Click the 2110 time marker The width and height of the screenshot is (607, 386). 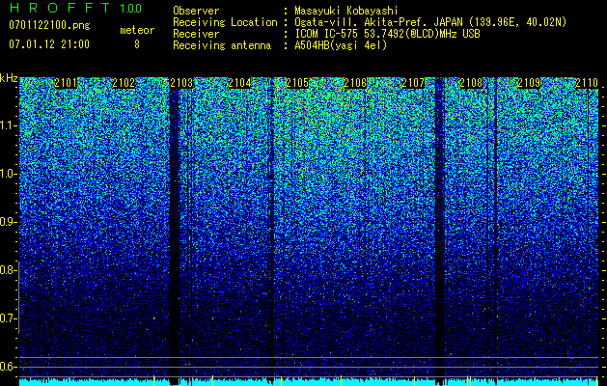[x=587, y=83]
